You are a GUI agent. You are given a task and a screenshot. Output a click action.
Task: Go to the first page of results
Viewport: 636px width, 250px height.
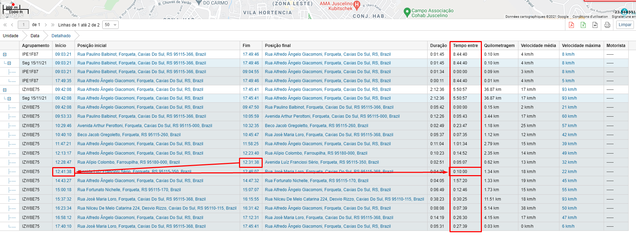point(5,25)
